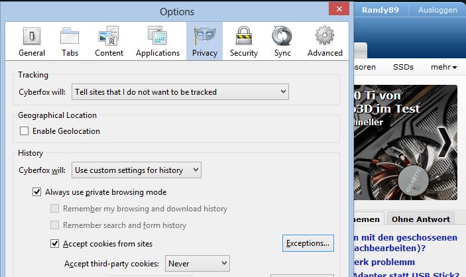Open the Tabs options pane

coord(70,41)
